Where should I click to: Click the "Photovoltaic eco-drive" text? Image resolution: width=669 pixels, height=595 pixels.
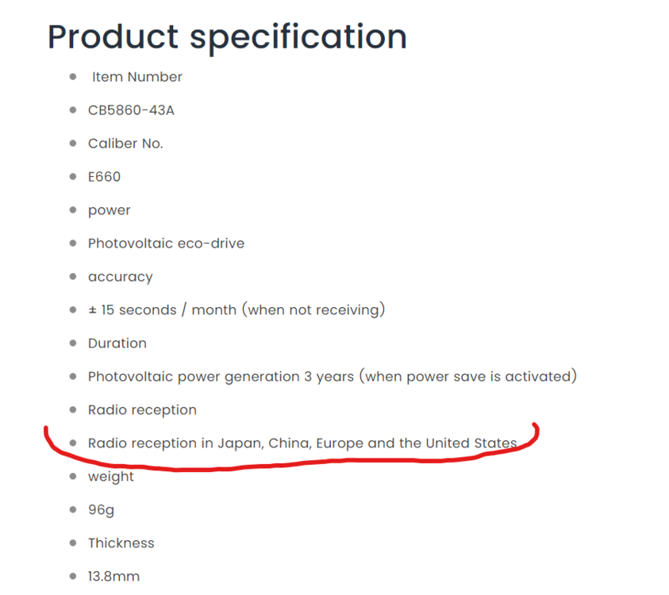pos(166,244)
